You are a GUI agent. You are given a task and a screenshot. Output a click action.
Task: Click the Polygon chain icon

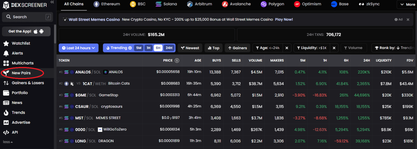pos(264,4)
